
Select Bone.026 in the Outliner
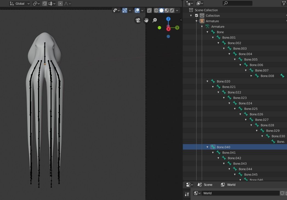click(256, 114)
